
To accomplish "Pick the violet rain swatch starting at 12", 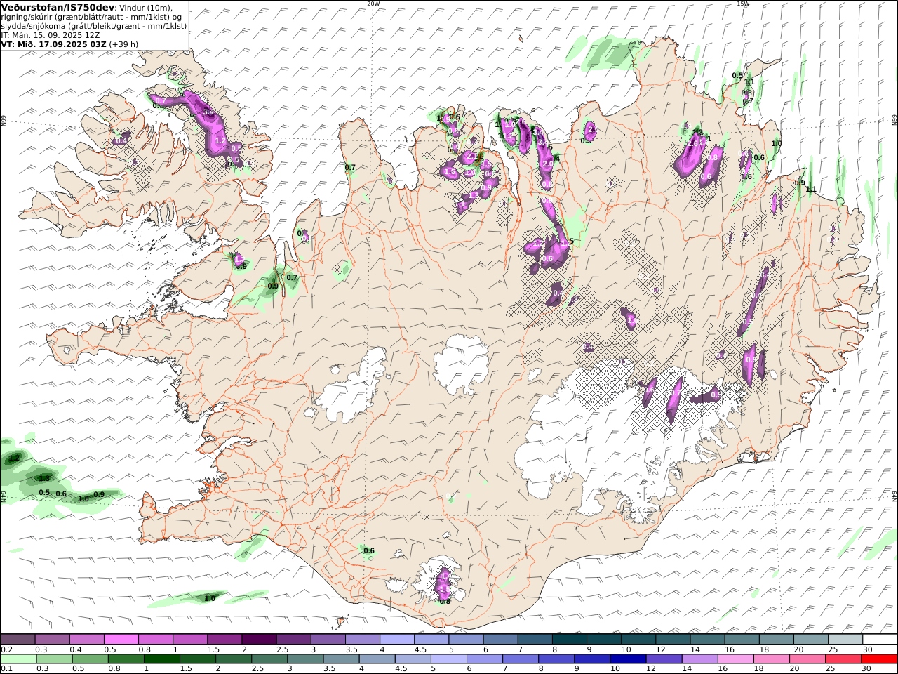I will (x=664, y=659).
